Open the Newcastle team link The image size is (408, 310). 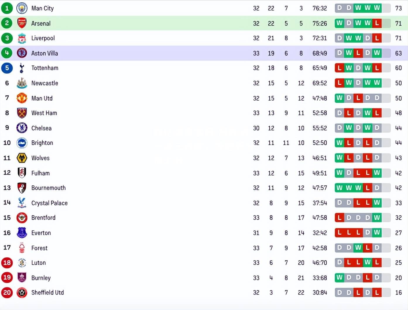45,83
